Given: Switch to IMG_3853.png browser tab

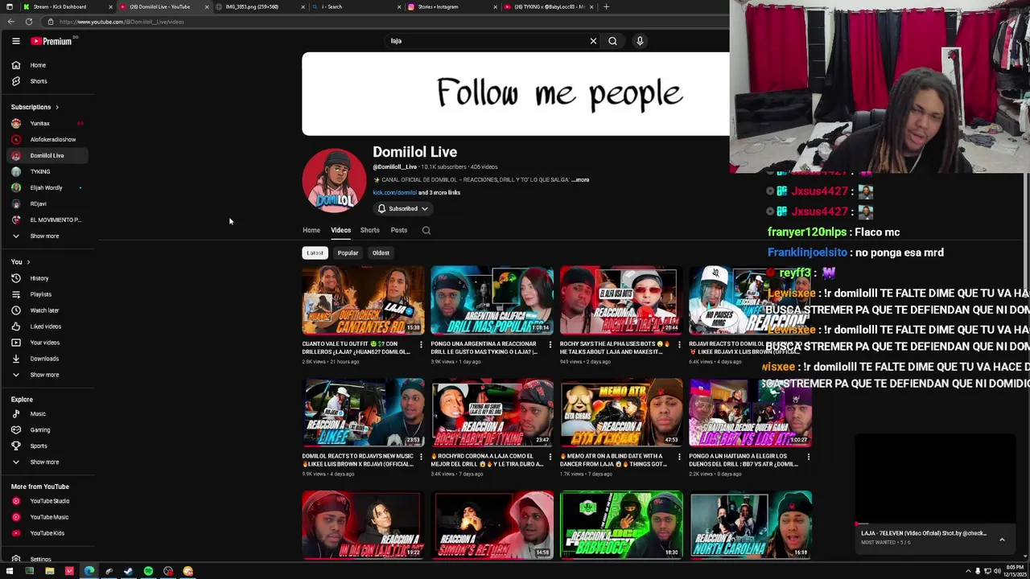Looking at the screenshot, I should coord(260,6).
